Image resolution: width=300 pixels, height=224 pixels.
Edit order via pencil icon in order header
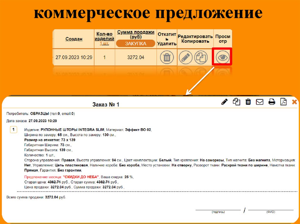pyautogui.click(x=224, y=102)
